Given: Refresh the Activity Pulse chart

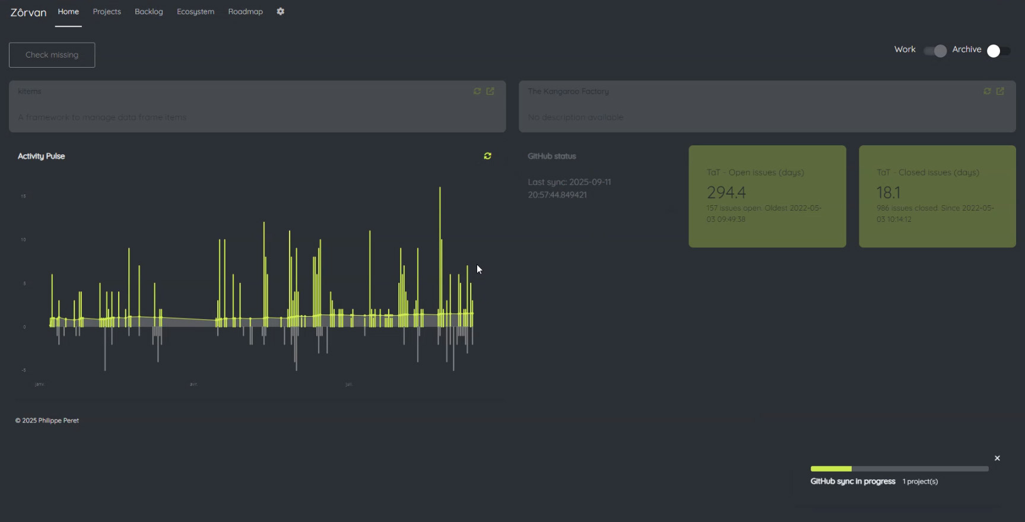Looking at the screenshot, I should 487,156.
